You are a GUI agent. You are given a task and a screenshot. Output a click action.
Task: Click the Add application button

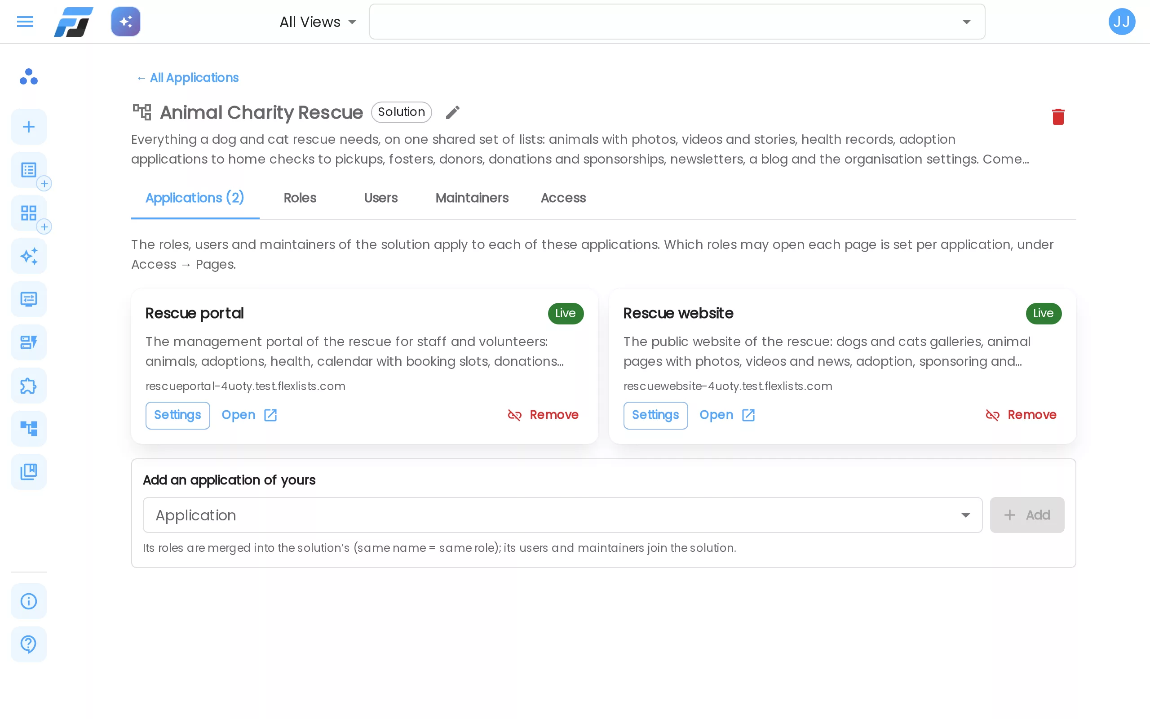point(1027,515)
